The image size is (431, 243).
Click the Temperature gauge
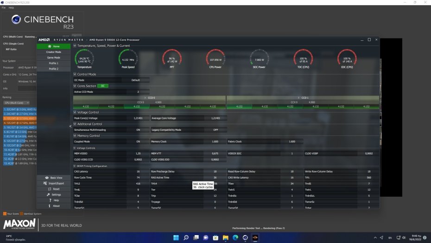tap(84, 58)
